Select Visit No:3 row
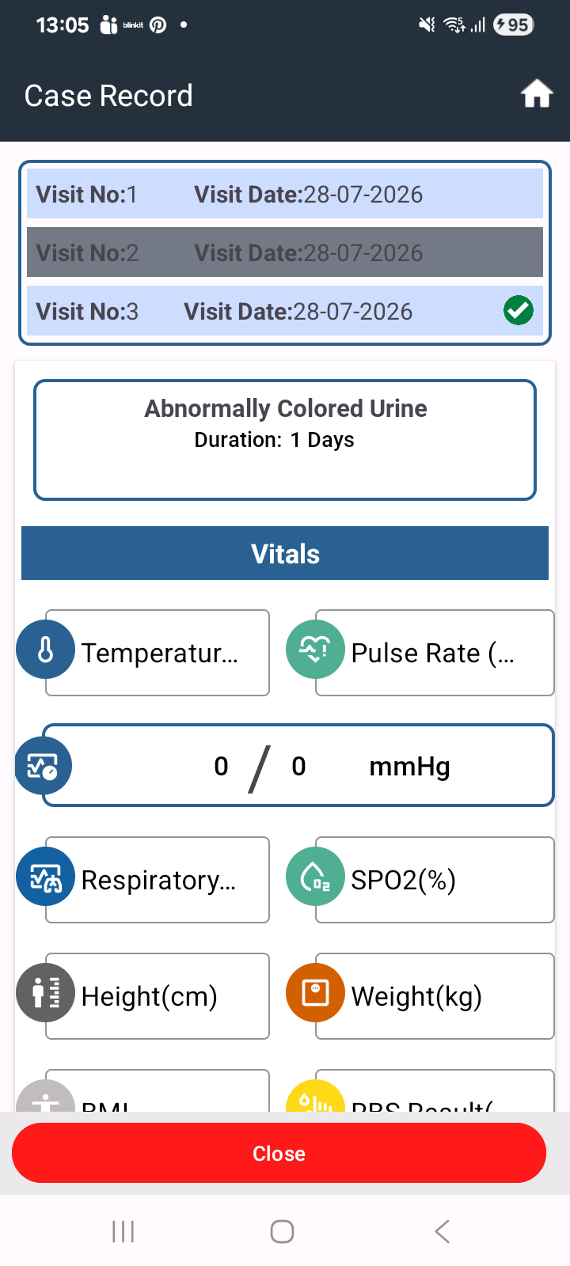This screenshot has height=1266, width=570. point(285,311)
